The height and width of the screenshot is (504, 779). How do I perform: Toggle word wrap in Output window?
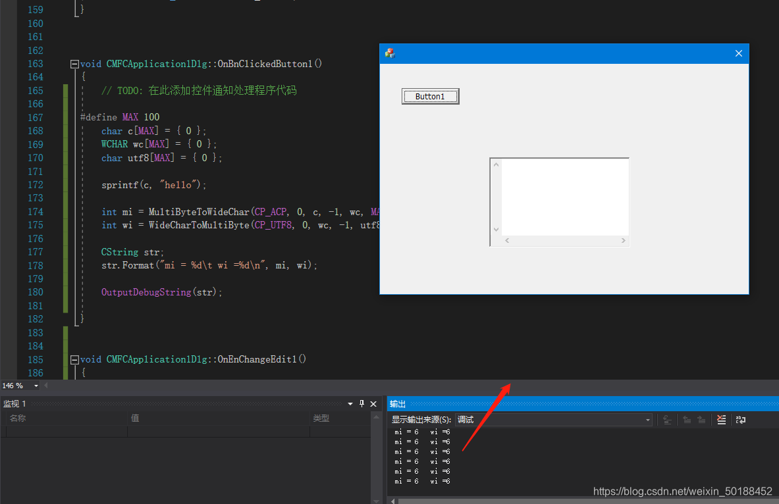pos(741,420)
